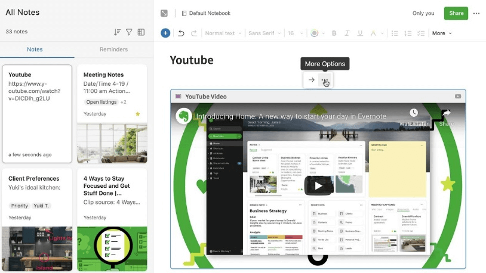The width and height of the screenshot is (486, 273).
Task: Expand the More formatting options dropdown
Action: tap(442, 33)
